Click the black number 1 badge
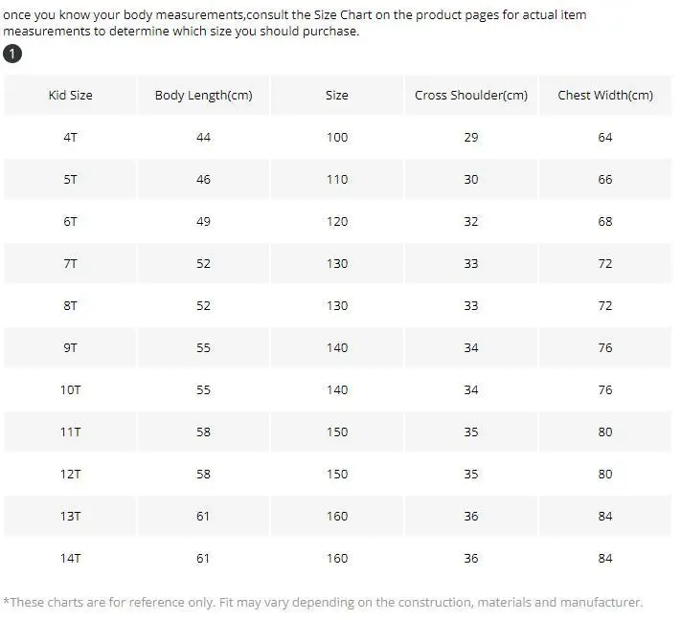 [12, 54]
